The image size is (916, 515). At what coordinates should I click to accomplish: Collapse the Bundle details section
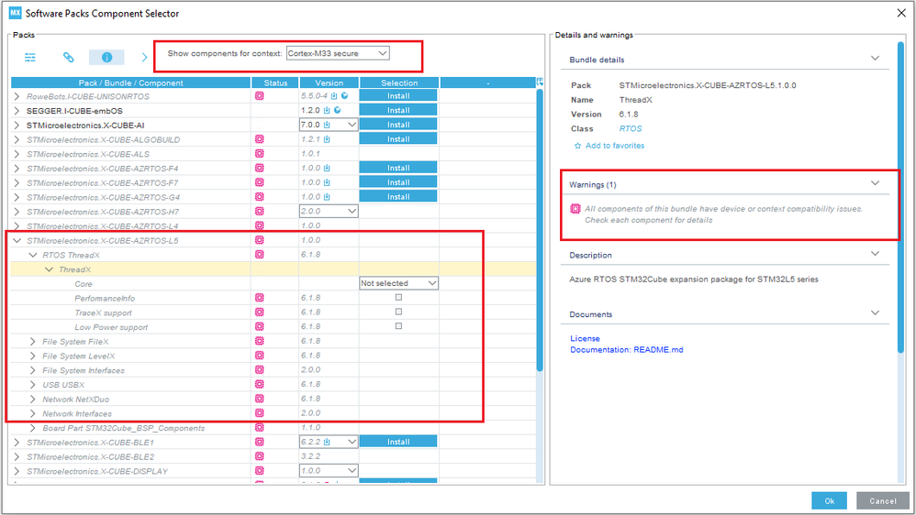pos(875,59)
